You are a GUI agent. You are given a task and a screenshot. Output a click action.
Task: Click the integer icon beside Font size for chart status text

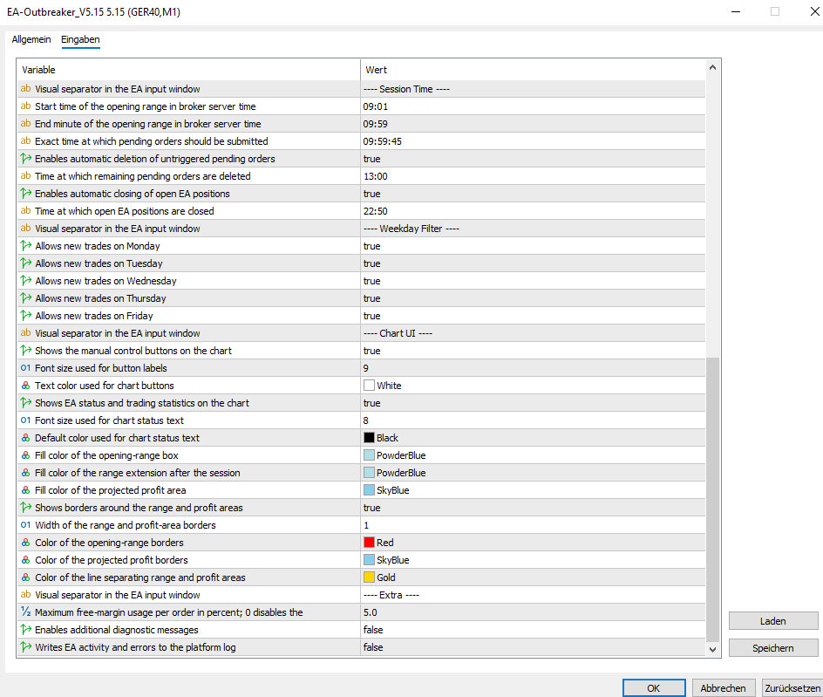click(26, 420)
